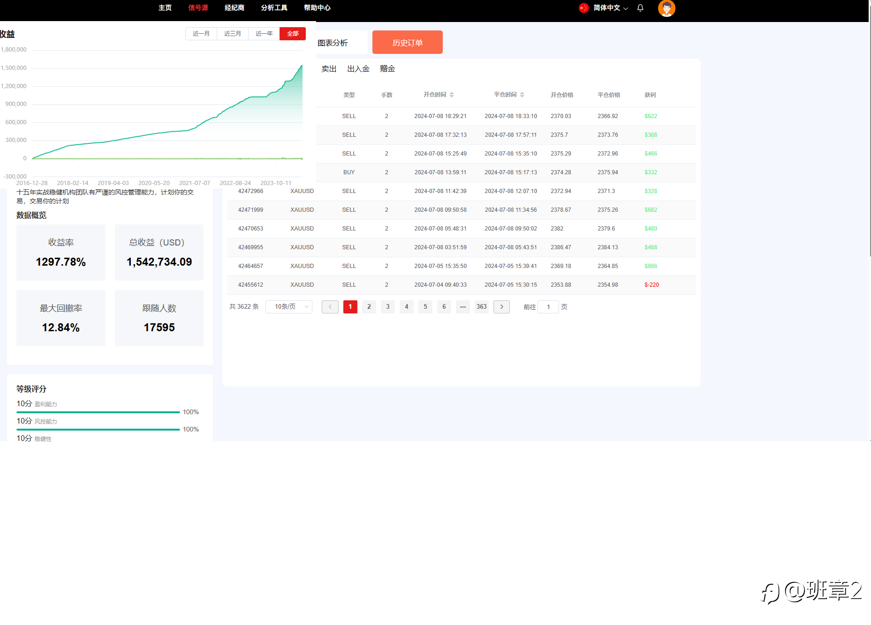Sort by close time column arrows
The image size is (871, 625).
(x=522, y=95)
